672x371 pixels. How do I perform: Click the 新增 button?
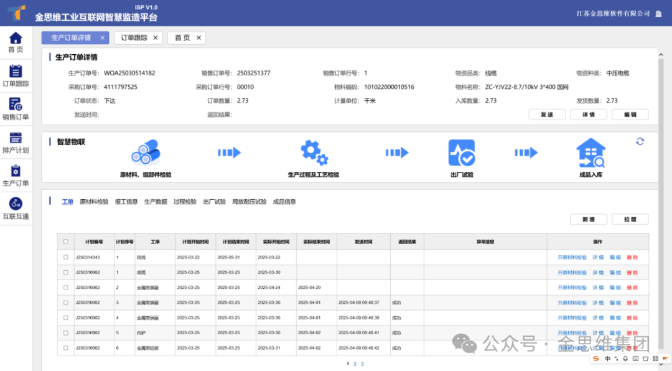pos(588,220)
